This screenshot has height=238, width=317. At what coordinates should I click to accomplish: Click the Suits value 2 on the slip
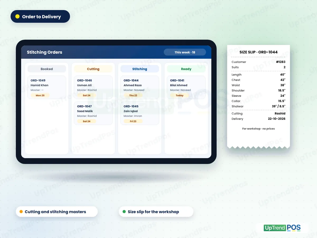point(285,67)
